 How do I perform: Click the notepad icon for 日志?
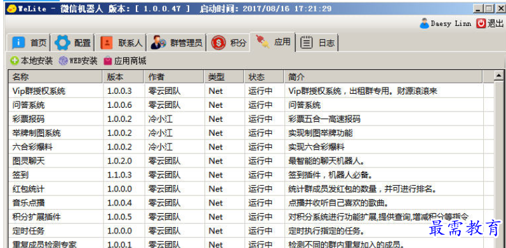(x=307, y=42)
